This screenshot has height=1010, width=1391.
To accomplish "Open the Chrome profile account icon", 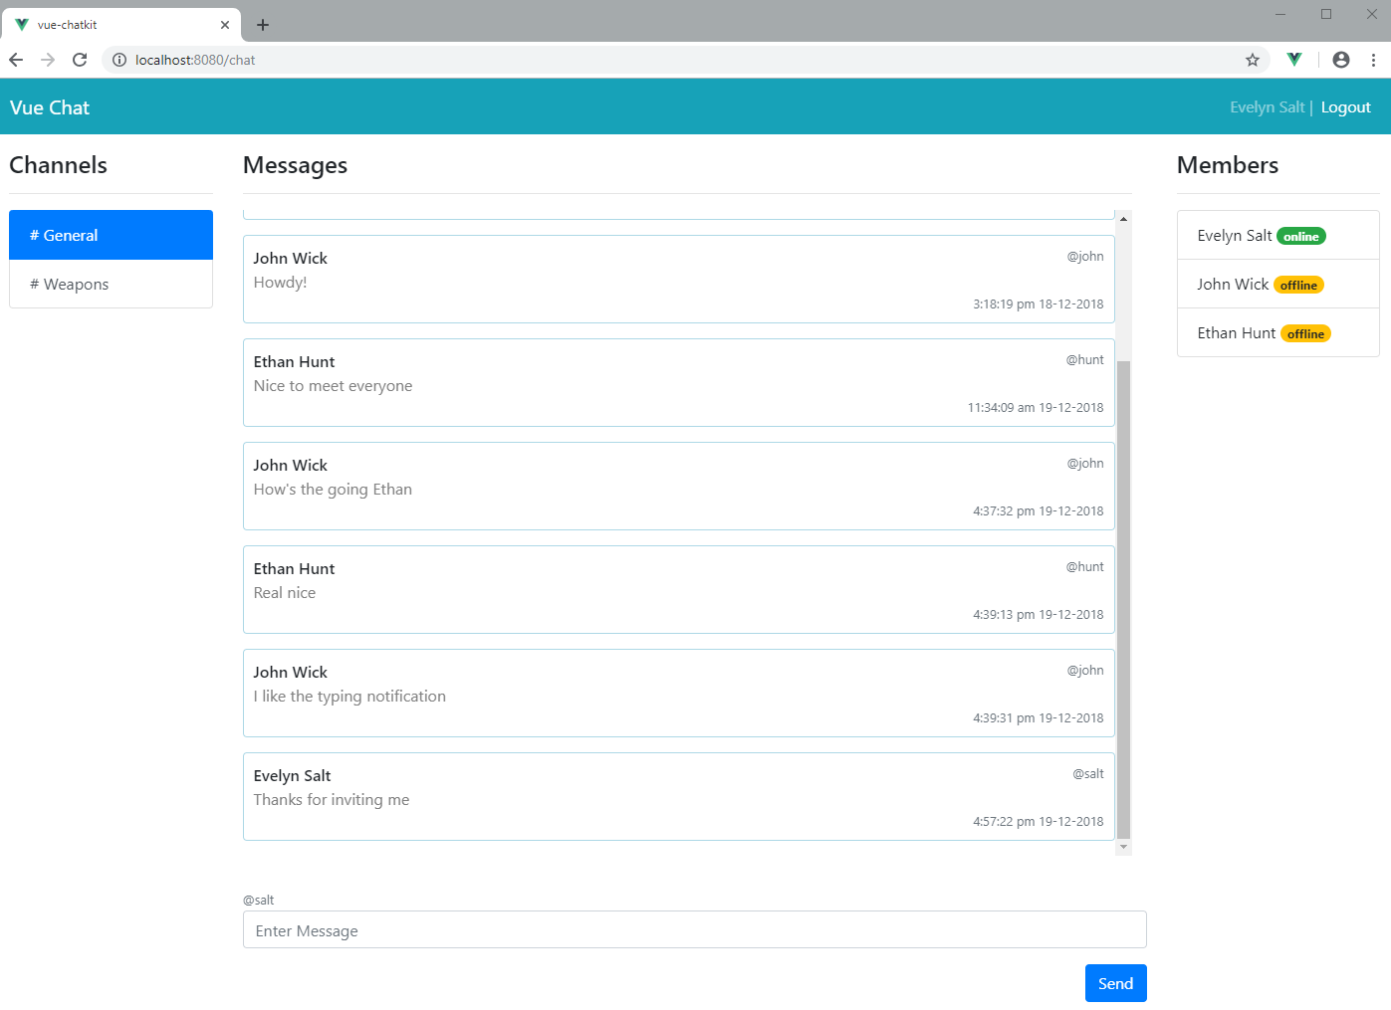I will click(x=1341, y=60).
